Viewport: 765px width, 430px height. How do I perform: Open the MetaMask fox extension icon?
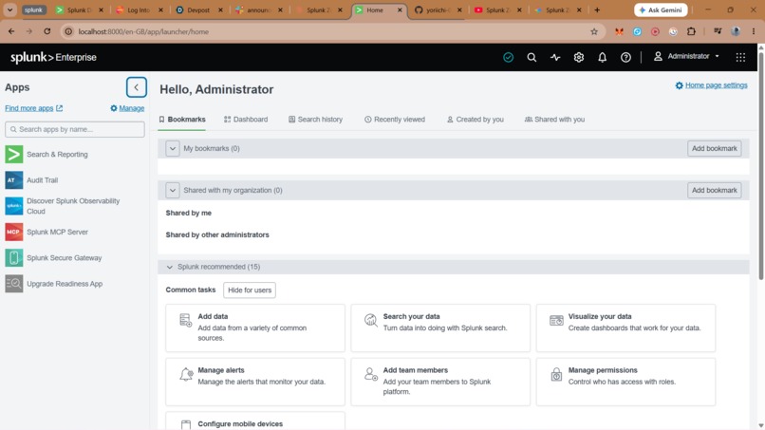coord(619,31)
